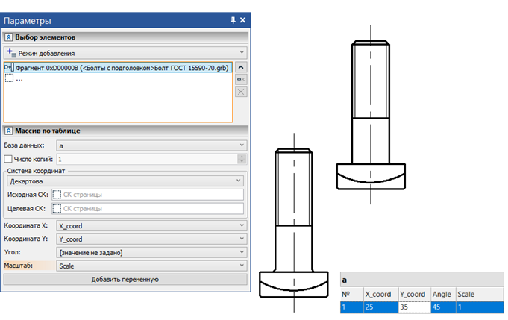Click the plus icon in Режим добавления
This screenshot has width=508, height=320.
coord(12,53)
